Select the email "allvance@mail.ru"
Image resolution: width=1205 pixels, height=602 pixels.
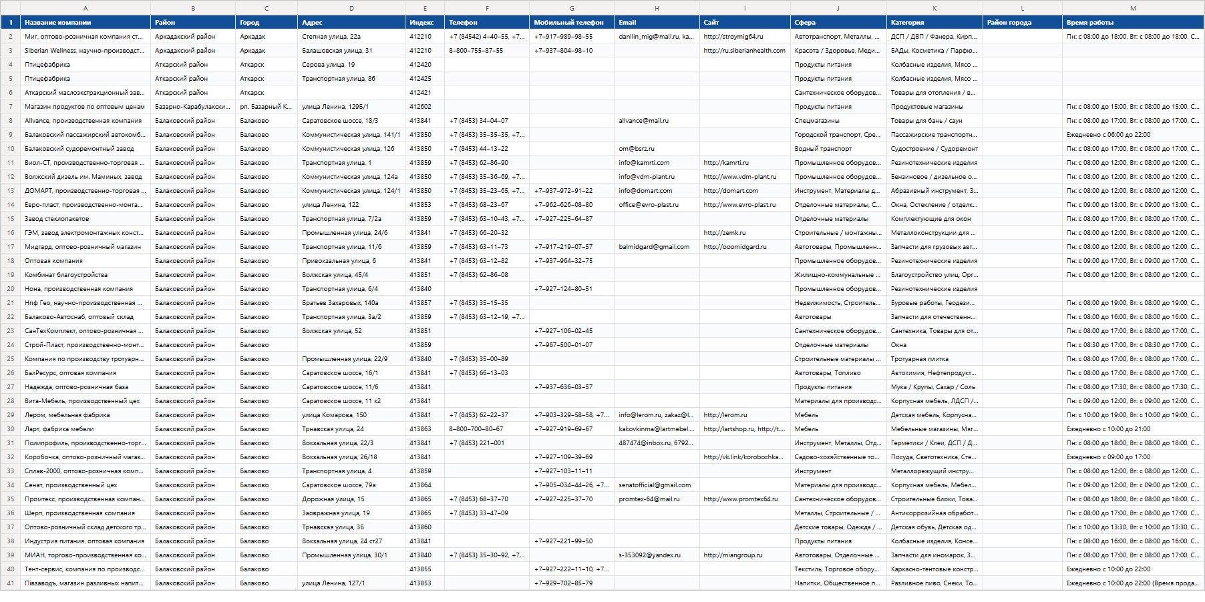pos(657,120)
